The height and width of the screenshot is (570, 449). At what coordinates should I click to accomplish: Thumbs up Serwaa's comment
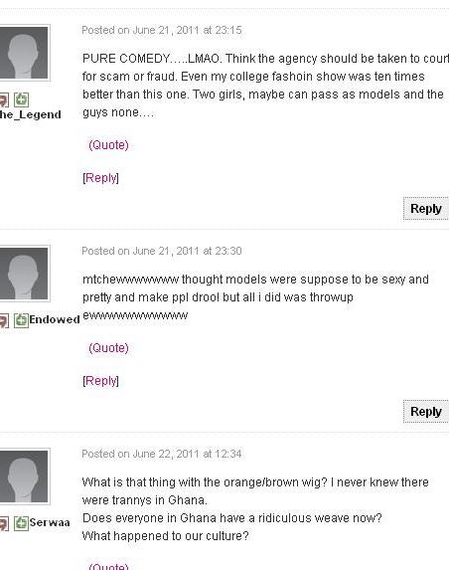point(21,523)
